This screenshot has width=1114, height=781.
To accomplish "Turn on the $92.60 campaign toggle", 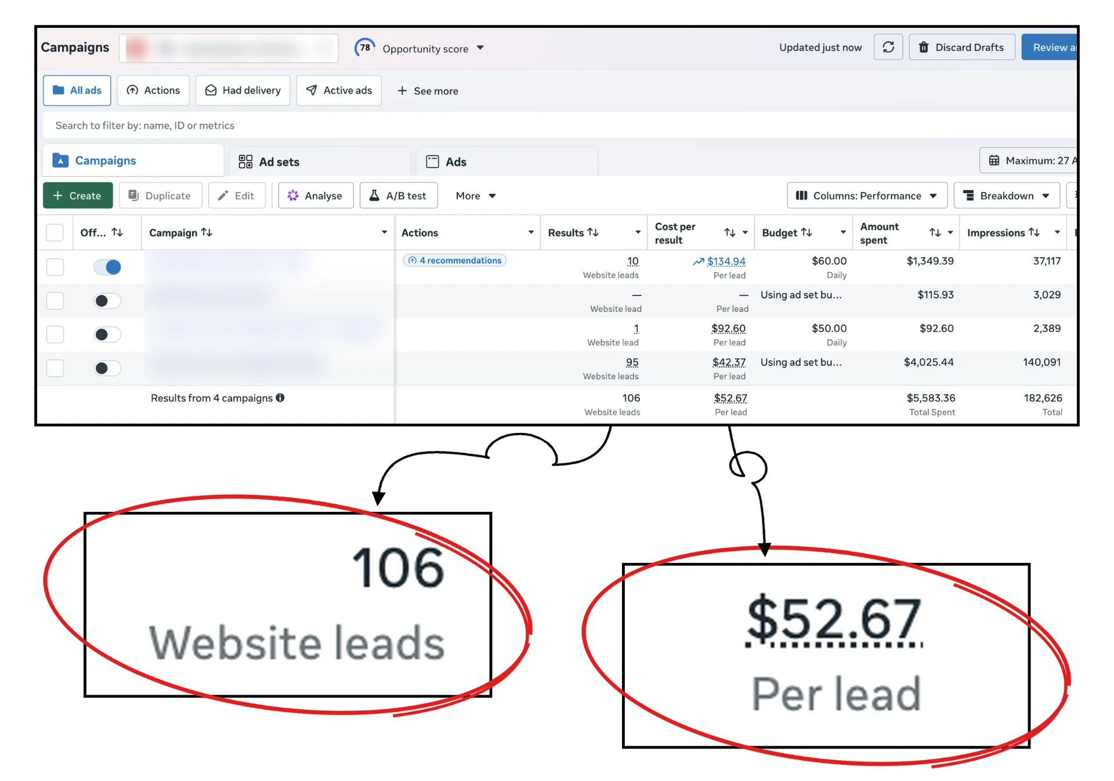I will (107, 334).
